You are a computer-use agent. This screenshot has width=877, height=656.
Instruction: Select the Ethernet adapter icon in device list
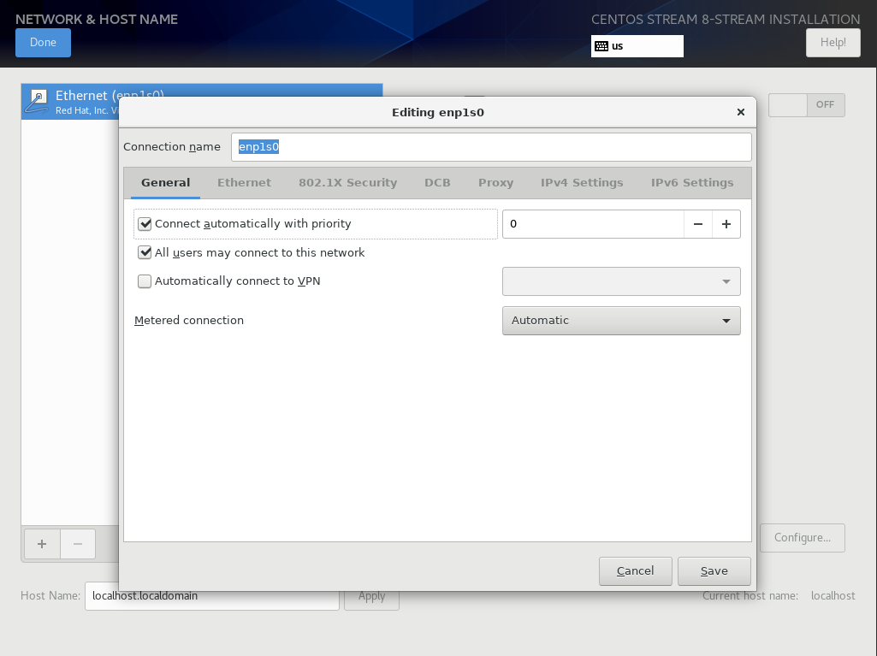38,101
